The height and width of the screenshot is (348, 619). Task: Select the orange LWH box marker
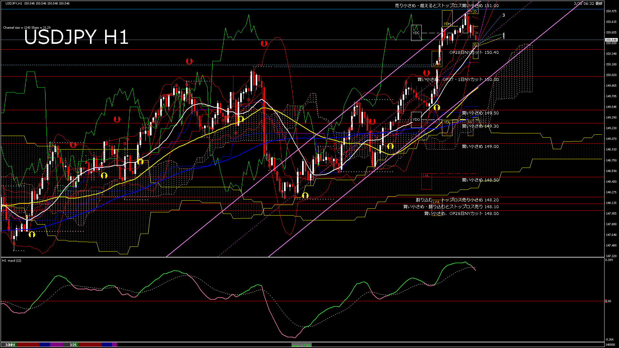coord(437,59)
